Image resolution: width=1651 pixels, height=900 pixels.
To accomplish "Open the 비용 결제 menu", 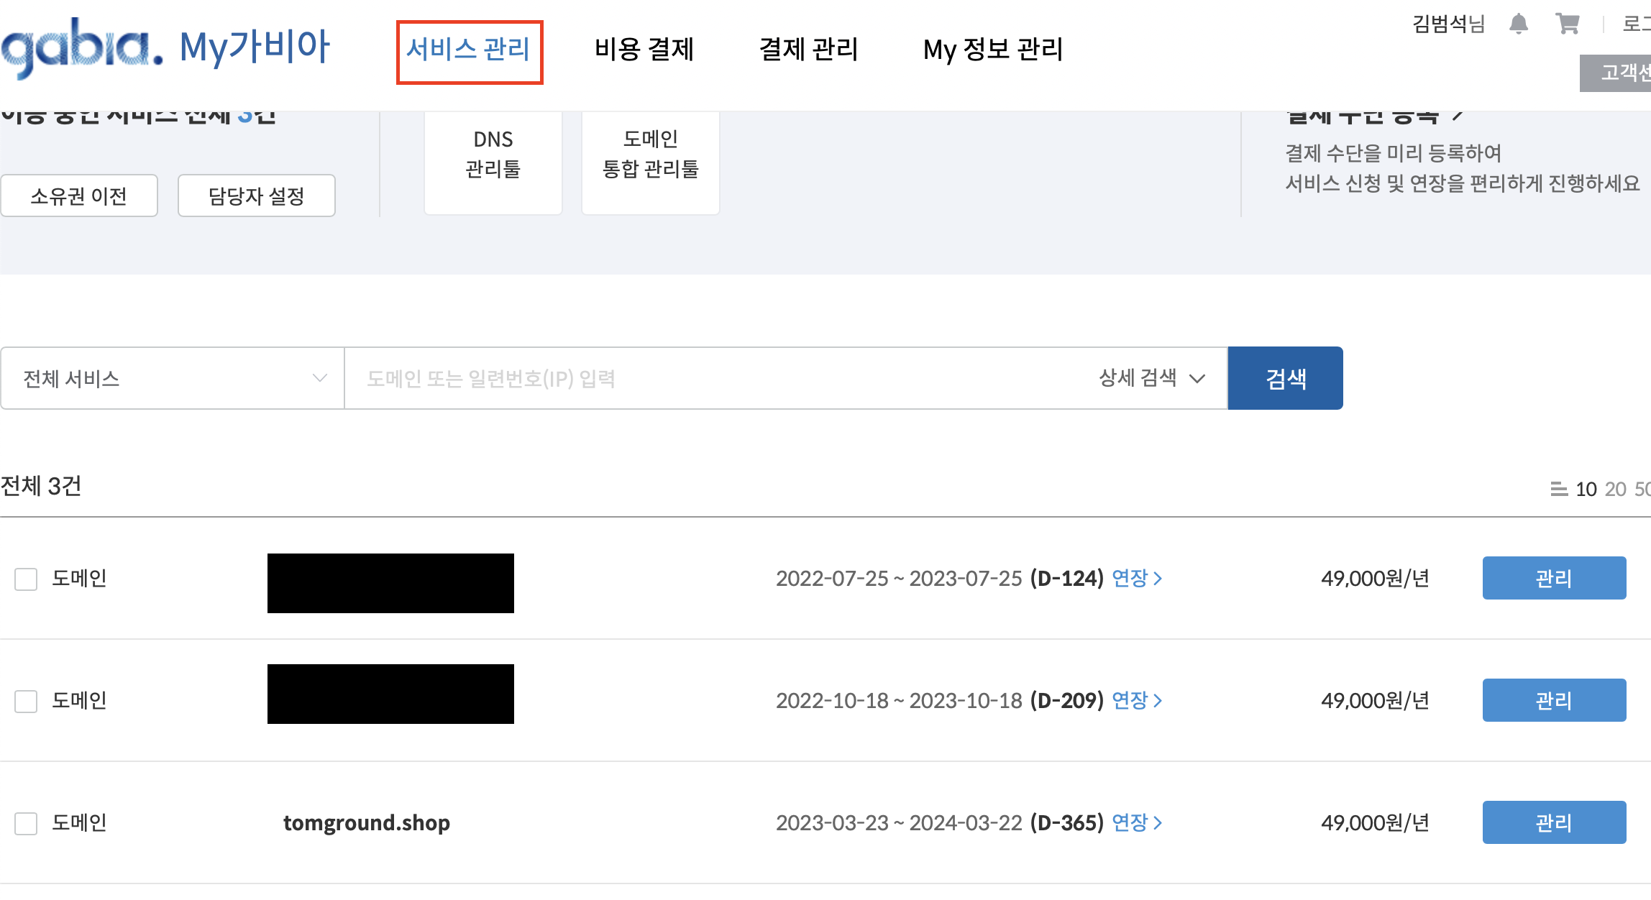I will [644, 50].
